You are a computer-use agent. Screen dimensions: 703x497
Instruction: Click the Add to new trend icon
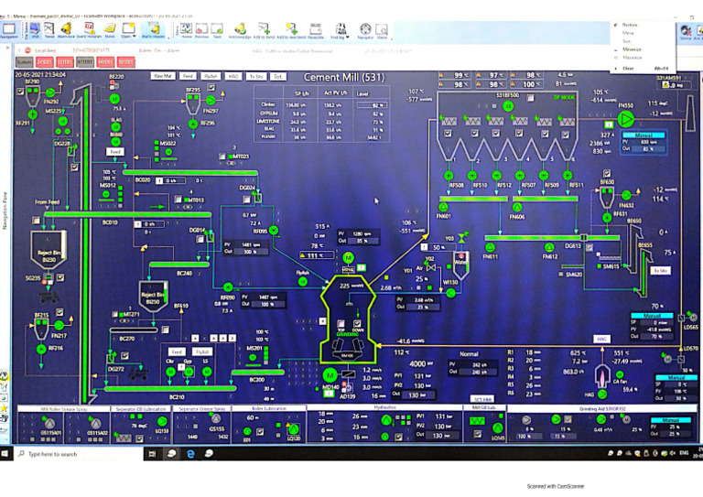[x=292, y=29]
